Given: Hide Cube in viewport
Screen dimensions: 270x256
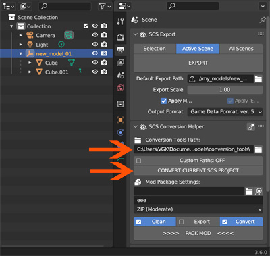Looking at the screenshot, I should [95, 63].
